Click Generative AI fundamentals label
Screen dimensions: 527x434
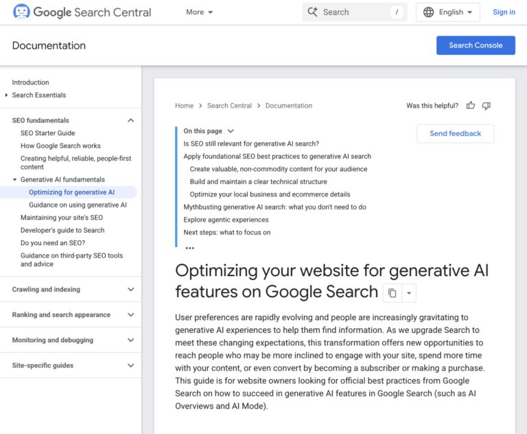(x=62, y=180)
